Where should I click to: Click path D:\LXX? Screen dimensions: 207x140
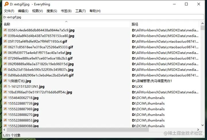pyautogui.click(x=137, y=87)
